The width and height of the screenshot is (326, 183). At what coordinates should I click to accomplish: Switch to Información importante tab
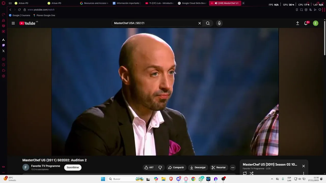tap(127, 3)
